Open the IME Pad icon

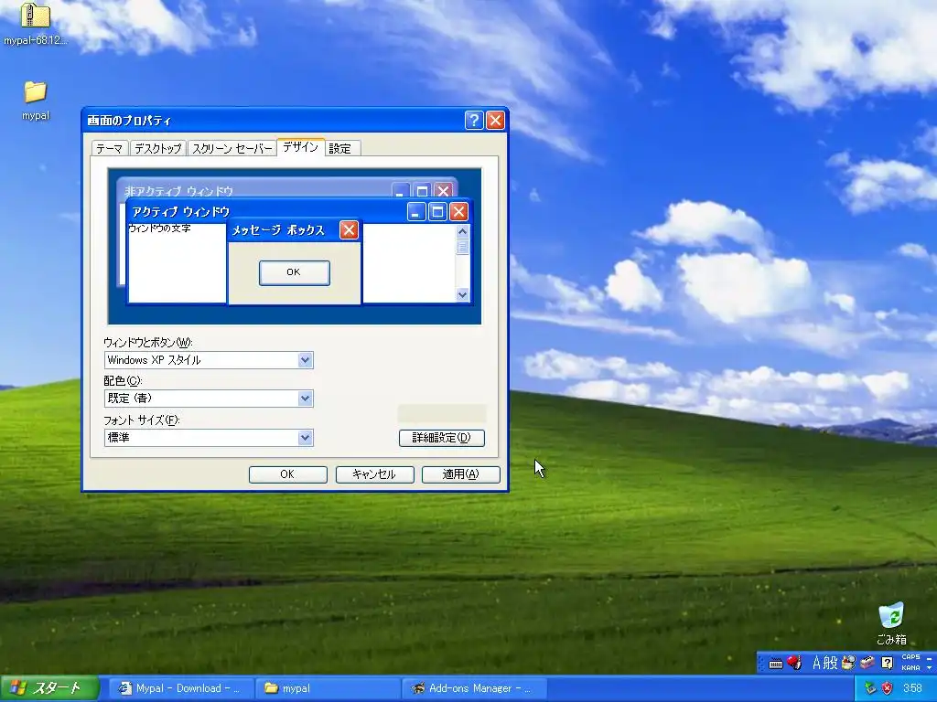point(848,662)
